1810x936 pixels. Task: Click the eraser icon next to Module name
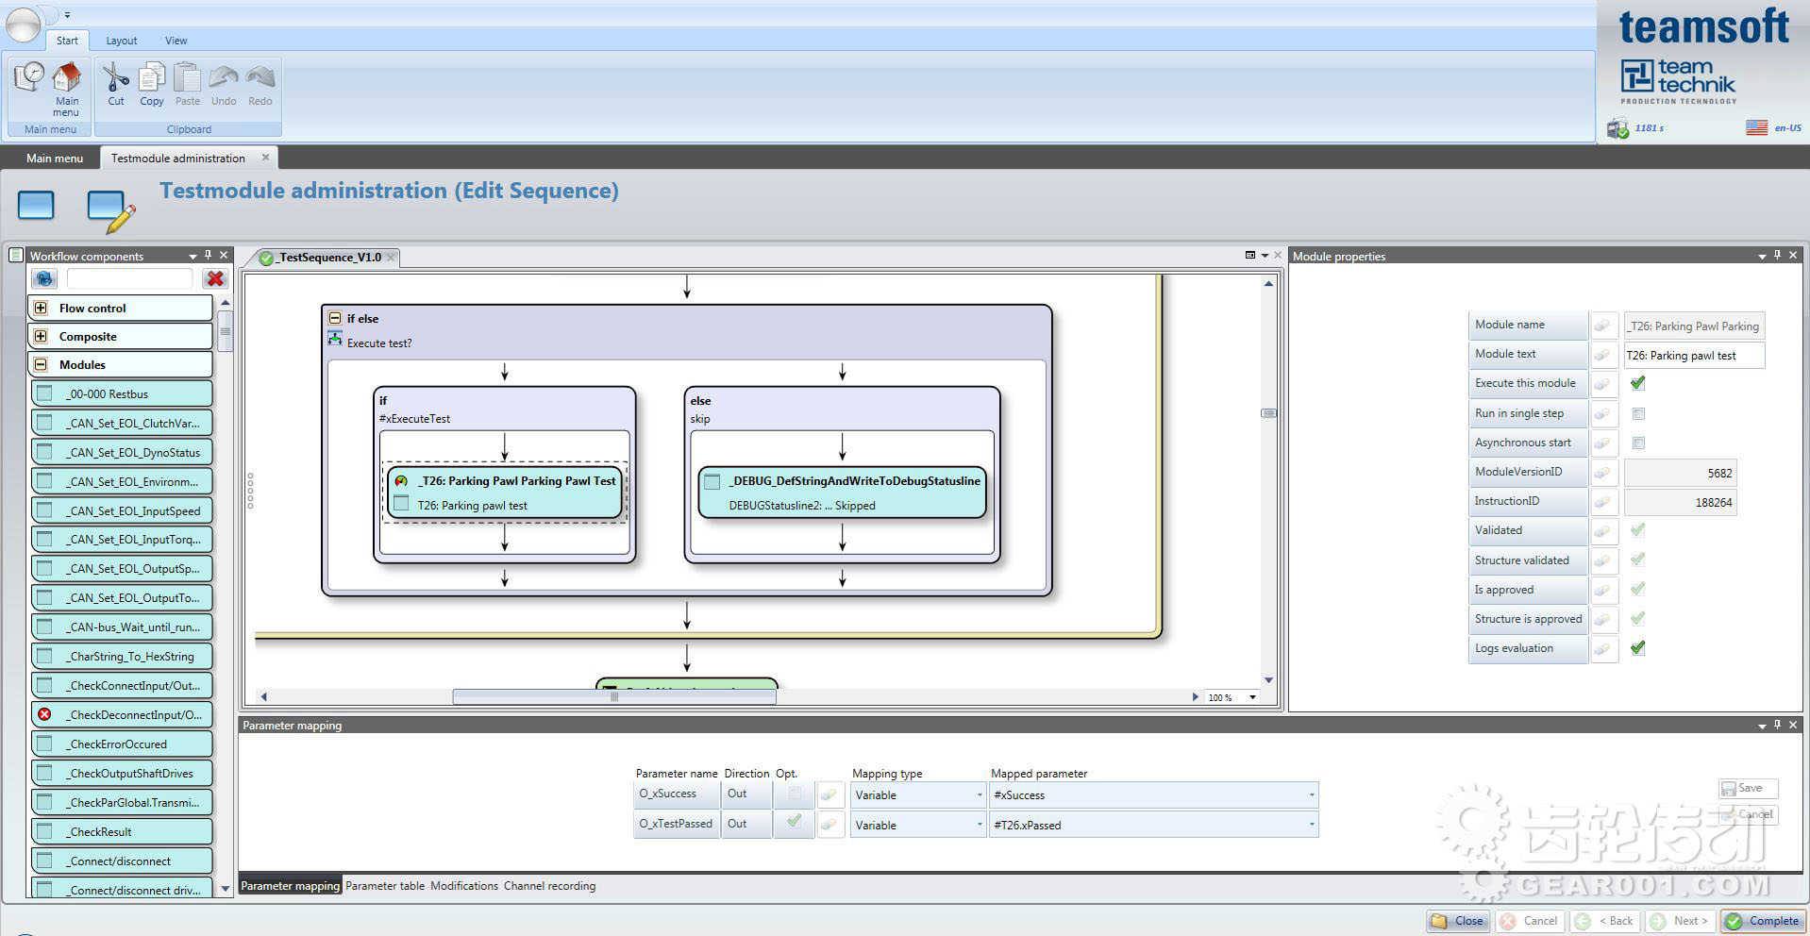(1603, 326)
